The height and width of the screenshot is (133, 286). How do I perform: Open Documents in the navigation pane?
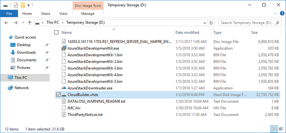pyautogui.click(x=27, y=60)
